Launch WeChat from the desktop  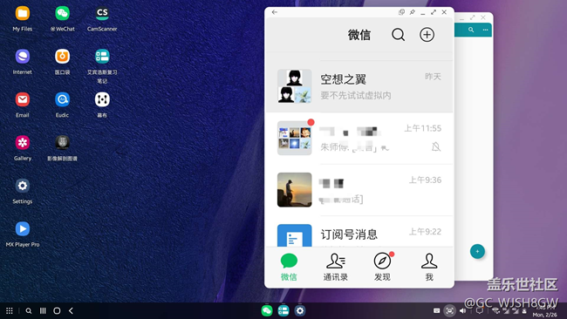tap(62, 14)
